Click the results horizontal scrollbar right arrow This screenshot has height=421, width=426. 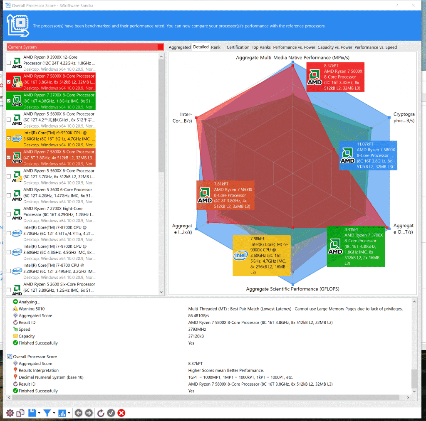pyautogui.click(x=408, y=397)
